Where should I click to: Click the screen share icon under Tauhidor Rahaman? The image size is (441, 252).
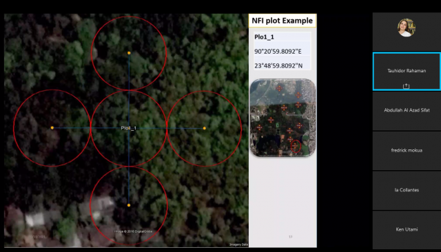[406, 86]
